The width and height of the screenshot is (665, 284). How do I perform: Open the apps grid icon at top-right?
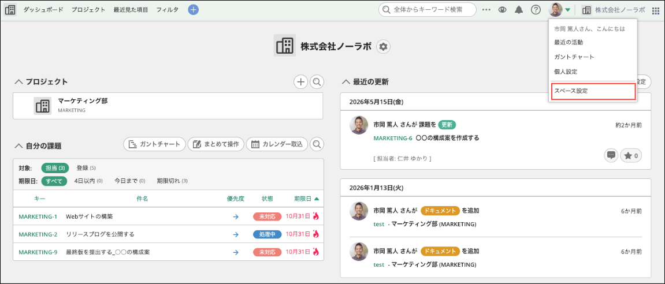click(x=656, y=10)
